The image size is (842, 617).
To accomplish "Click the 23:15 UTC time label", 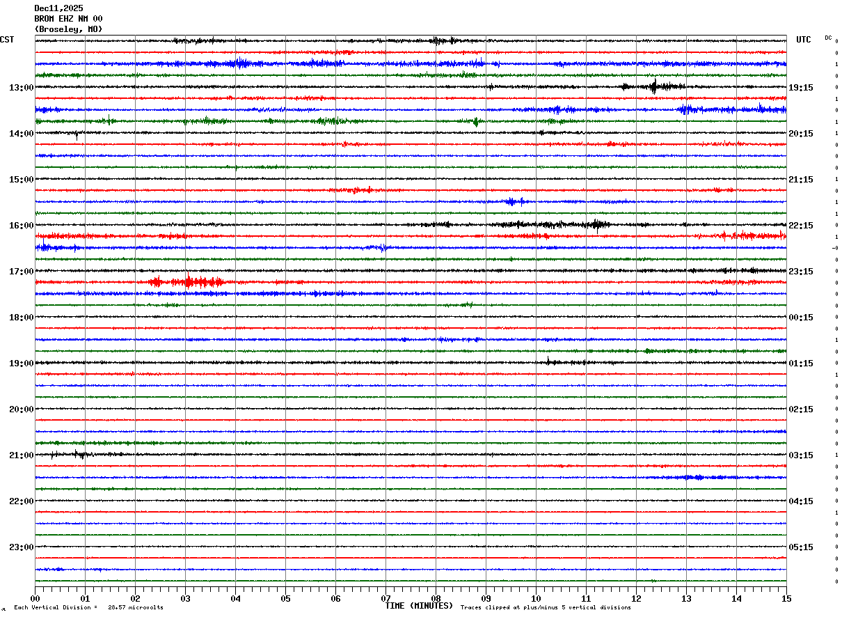I will [800, 272].
